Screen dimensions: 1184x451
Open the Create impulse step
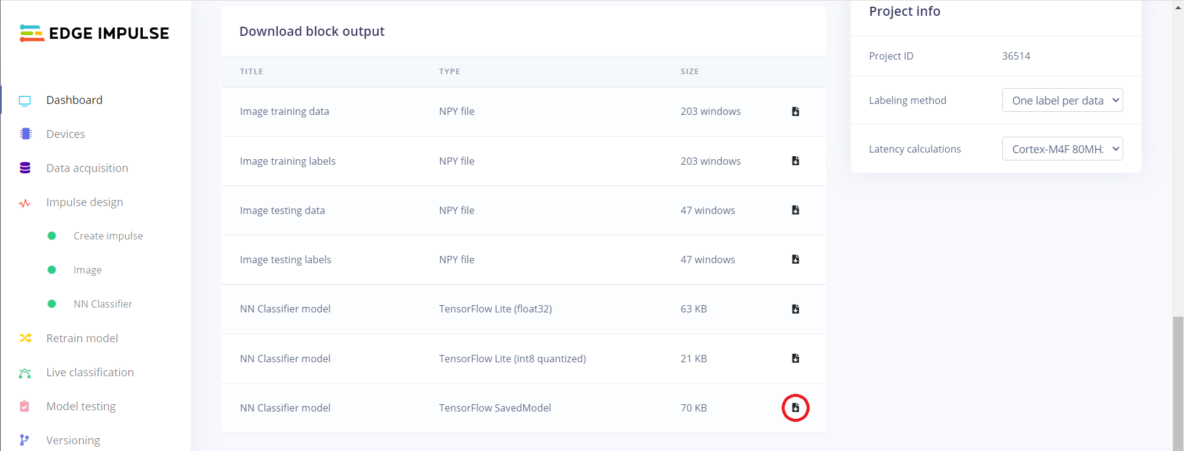tap(108, 236)
